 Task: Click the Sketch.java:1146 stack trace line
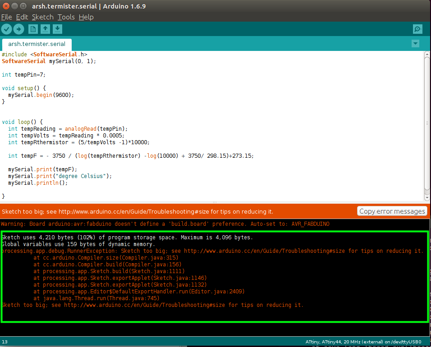pyautogui.click(x=120, y=278)
